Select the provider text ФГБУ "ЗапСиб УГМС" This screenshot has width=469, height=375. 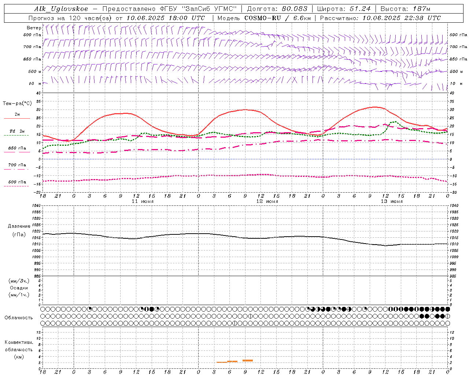pyautogui.click(x=198, y=9)
